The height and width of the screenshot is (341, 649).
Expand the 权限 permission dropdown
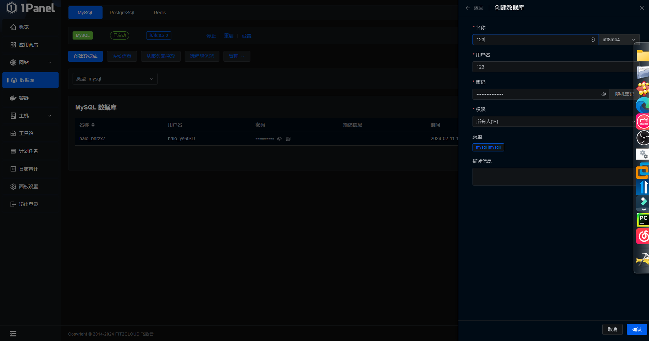[553, 121]
